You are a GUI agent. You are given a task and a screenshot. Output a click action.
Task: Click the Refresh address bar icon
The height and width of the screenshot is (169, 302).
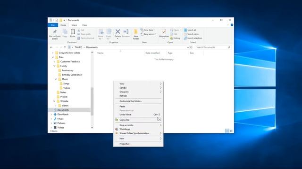click(x=191, y=47)
